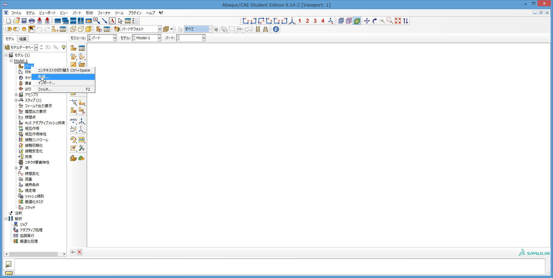The width and height of the screenshot is (553, 278).
Task: Select 相互作用特性 in the model tree
Action: [36, 134]
